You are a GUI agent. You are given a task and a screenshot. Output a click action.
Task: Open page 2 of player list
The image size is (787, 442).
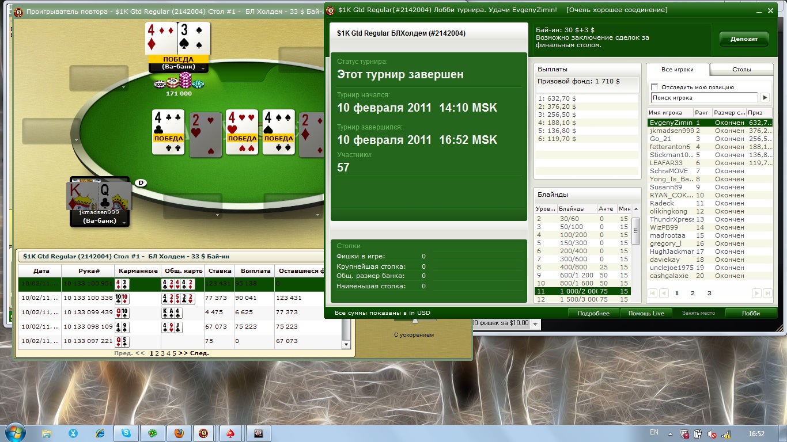click(693, 293)
